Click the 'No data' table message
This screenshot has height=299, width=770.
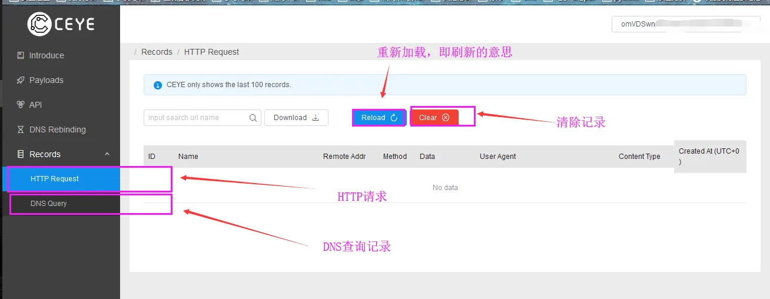tap(445, 188)
